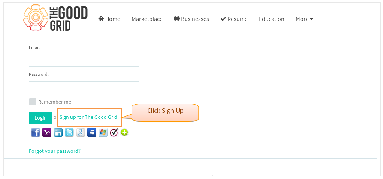383x179 pixels.
Task: Sign in with the VeriSign checkmark icon
Action: [x=114, y=132]
